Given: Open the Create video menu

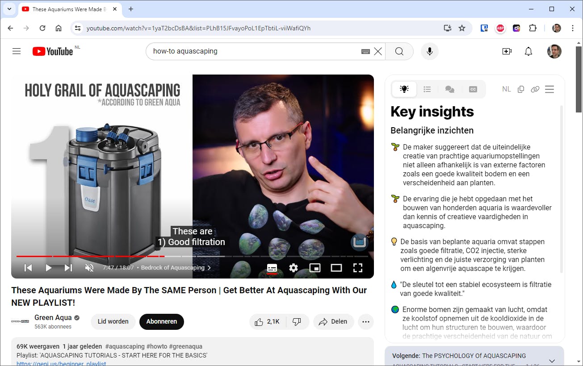Looking at the screenshot, I should point(507,51).
